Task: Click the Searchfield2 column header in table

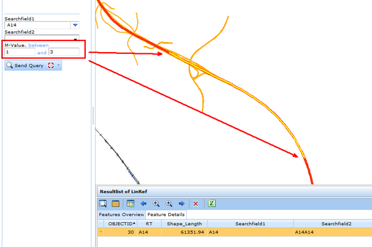Action: [333, 224]
